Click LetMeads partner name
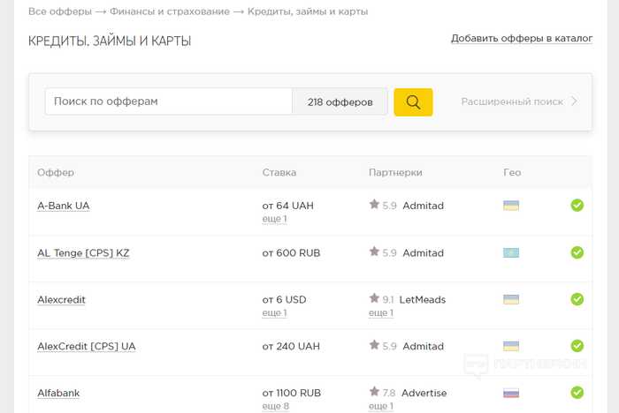619x413 pixels. 423,300
